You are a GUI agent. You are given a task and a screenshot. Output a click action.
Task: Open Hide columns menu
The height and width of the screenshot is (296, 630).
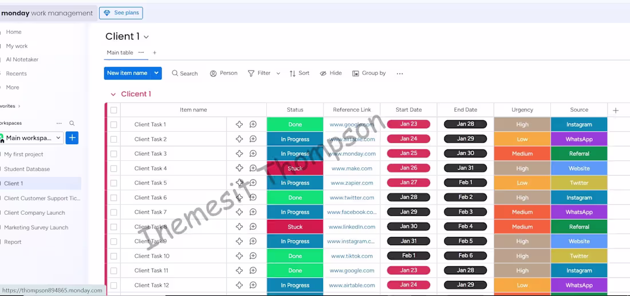coord(330,73)
